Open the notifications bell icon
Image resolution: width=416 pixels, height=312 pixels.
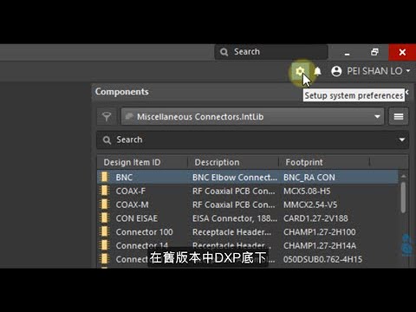pos(317,71)
